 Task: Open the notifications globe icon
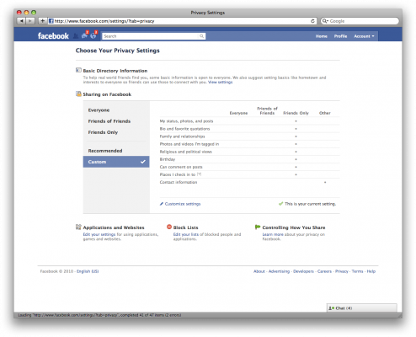point(93,35)
